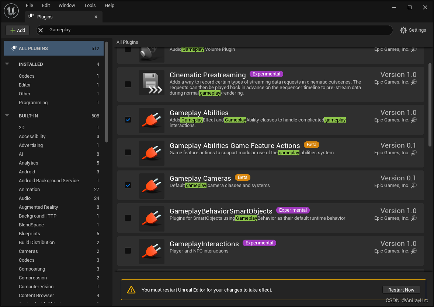Collapse the INSTALLED category triangle
434x307 pixels.
pyautogui.click(x=7, y=64)
